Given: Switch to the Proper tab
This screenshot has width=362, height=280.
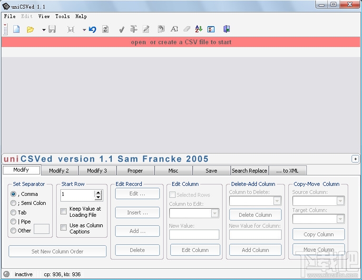Looking at the screenshot, I should pos(135,171).
